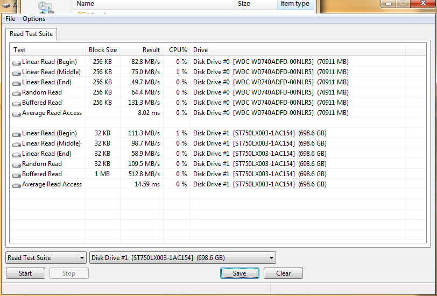
Task: Open the Options menu
Action: pos(34,19)
